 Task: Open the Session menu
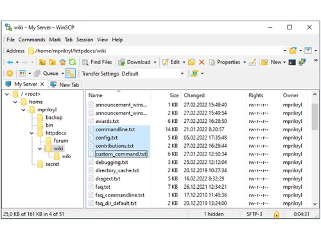coord(85,40)
